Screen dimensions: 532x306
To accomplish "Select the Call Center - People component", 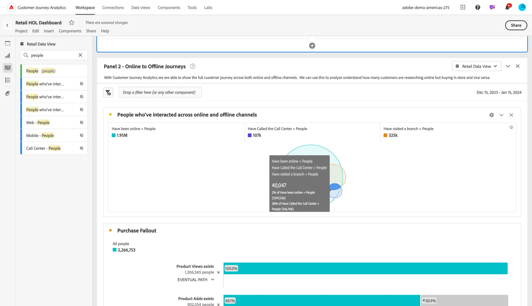I will coord(54,148).
